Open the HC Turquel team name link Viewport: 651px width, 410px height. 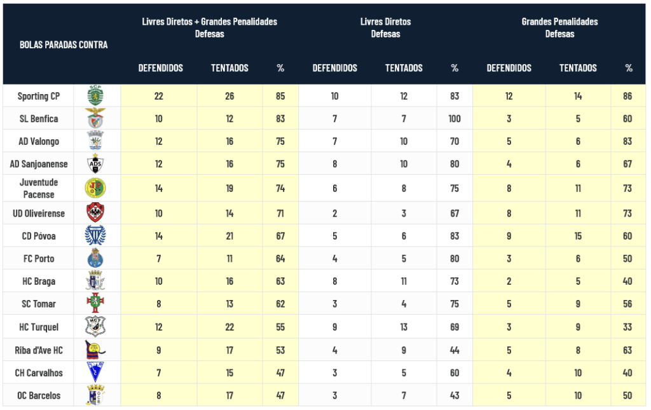[39, 327]
